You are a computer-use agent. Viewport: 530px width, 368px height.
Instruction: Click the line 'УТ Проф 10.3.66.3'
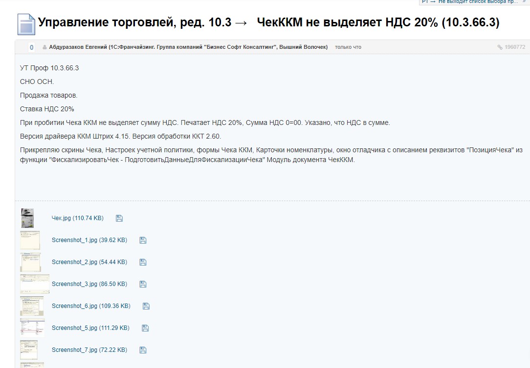pos(49,68)
